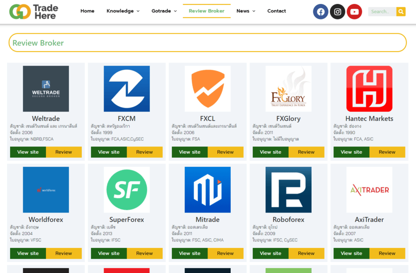Click the Review Broker page heading
This screenshot has height=273, width=416.
click(x=38, y=43)
